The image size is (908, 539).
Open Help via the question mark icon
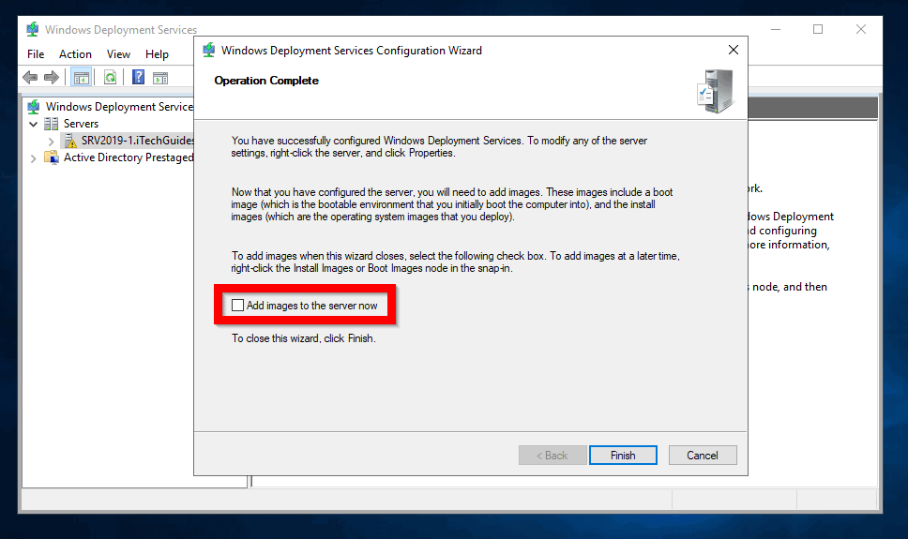click(138, 78)
